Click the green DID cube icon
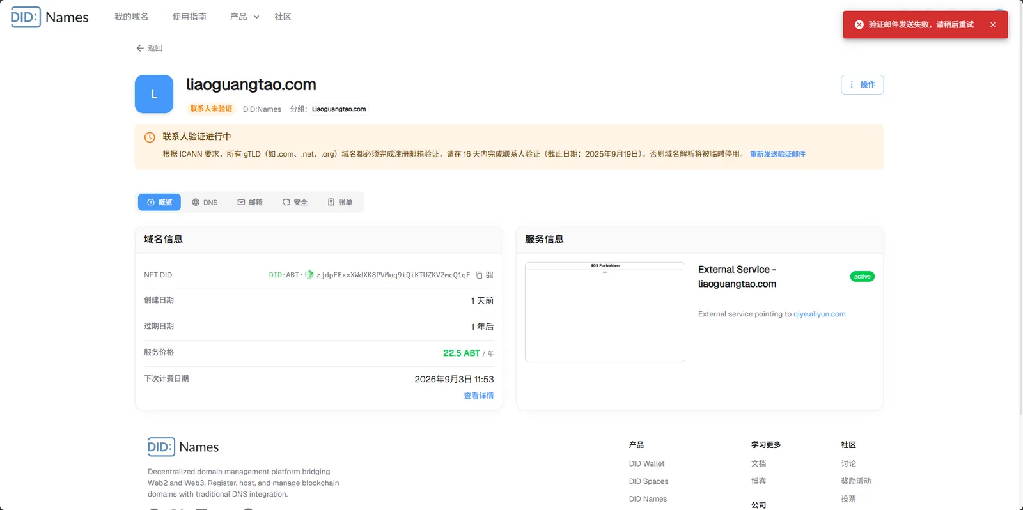Viewport: 1023px width, 510px height. tap(309, 275)
